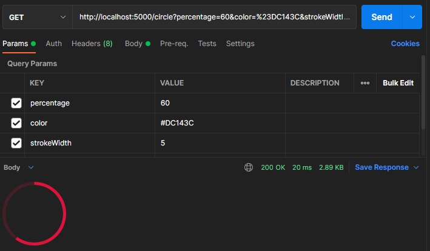Open the Tests tab
430x251 pixels.
(207, 44)
